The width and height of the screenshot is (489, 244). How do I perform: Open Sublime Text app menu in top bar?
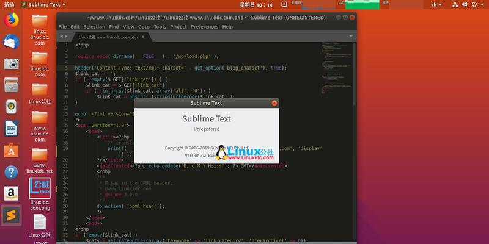(x=43, y=5)
